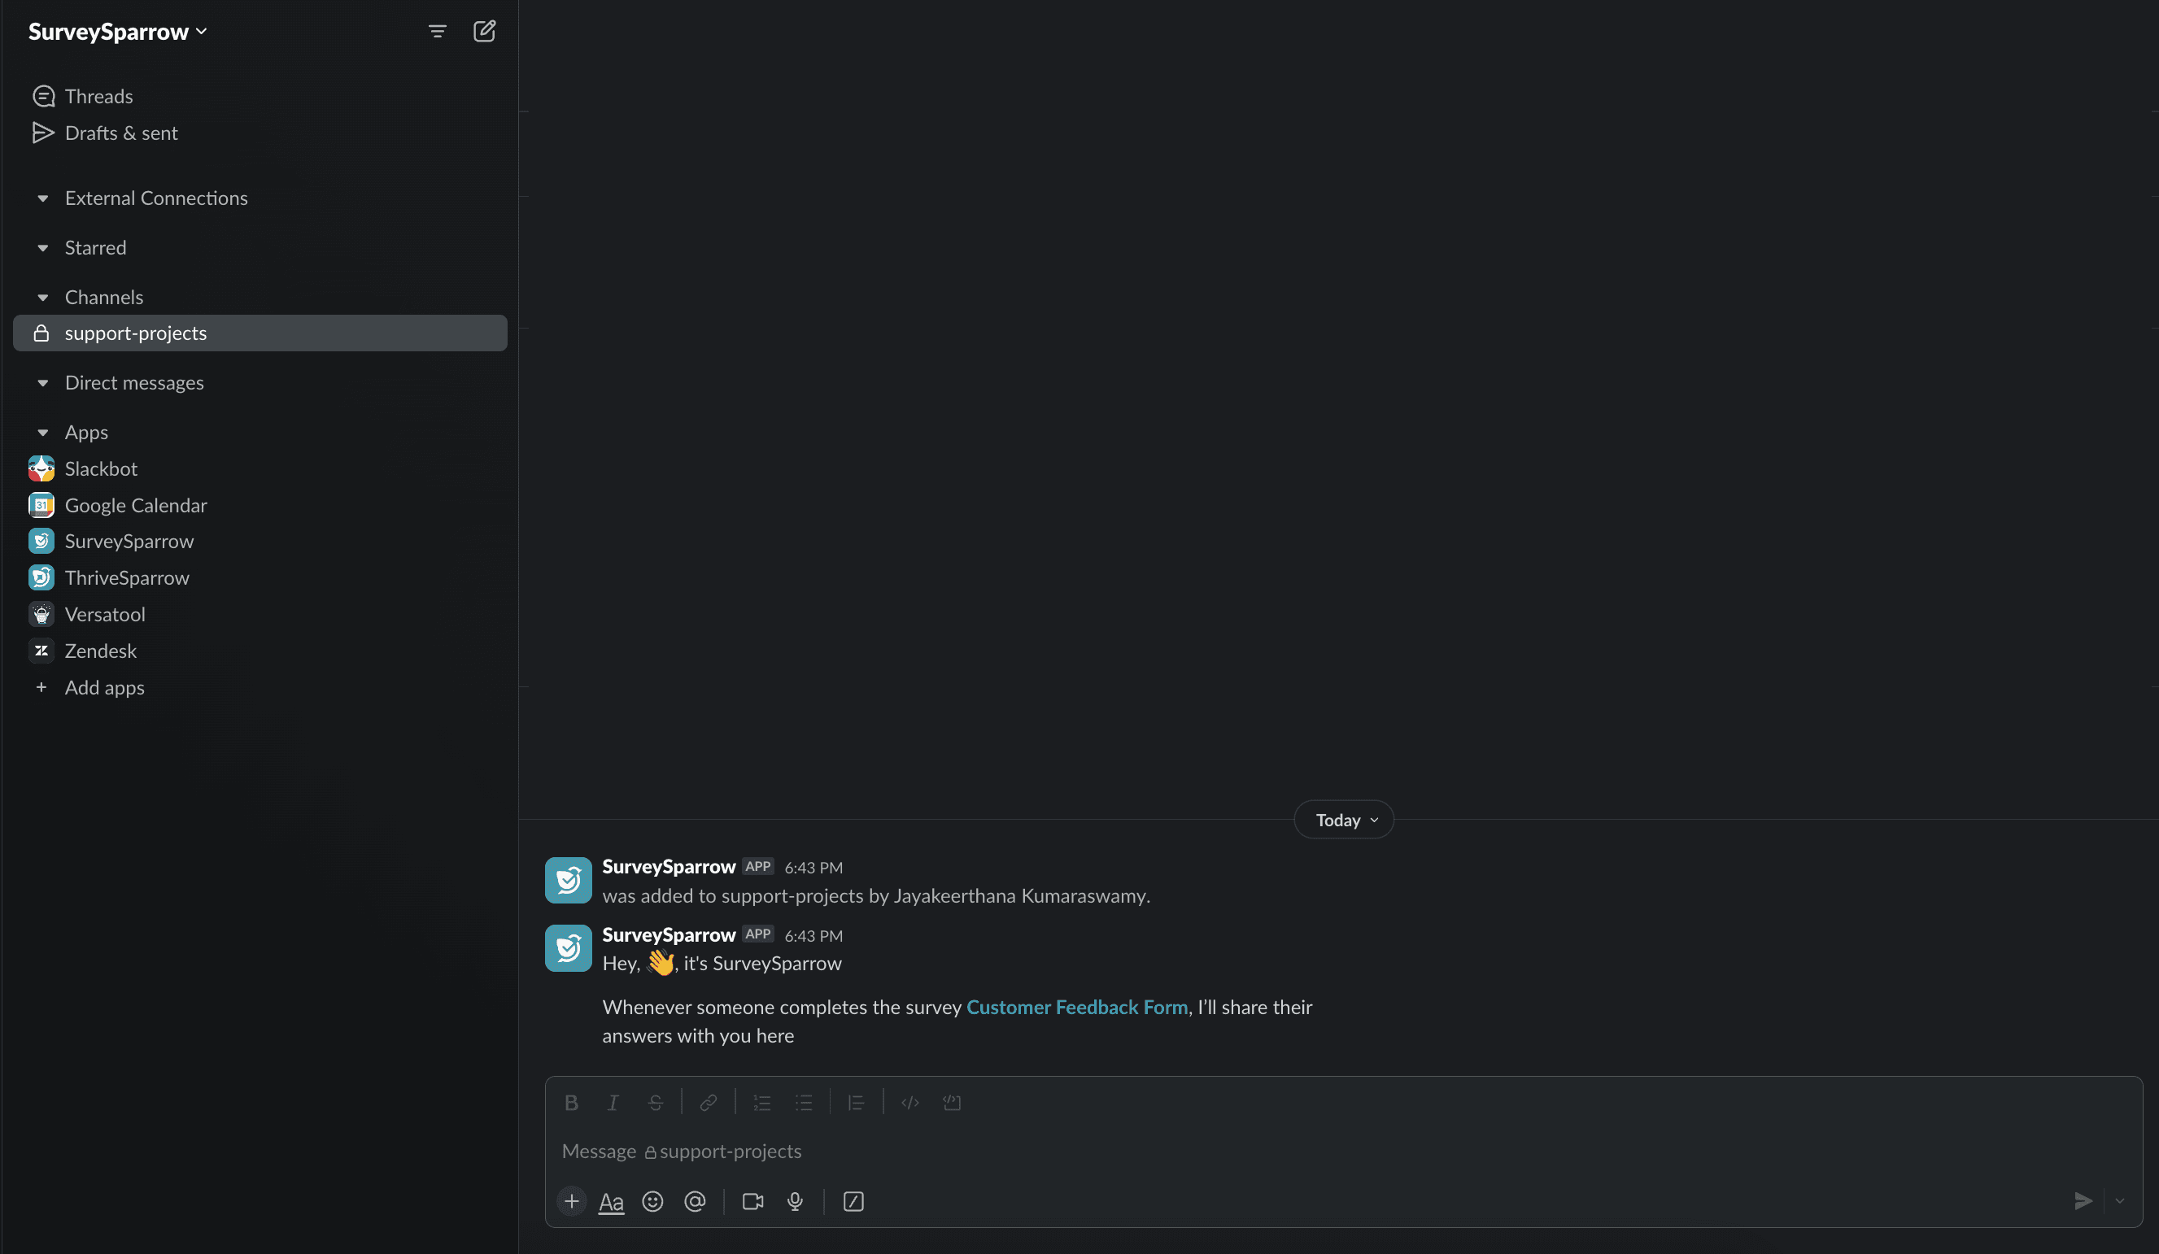Toggle italic formatting in the composer
Screen dimensions: 2159x1254
[613, 1103]
